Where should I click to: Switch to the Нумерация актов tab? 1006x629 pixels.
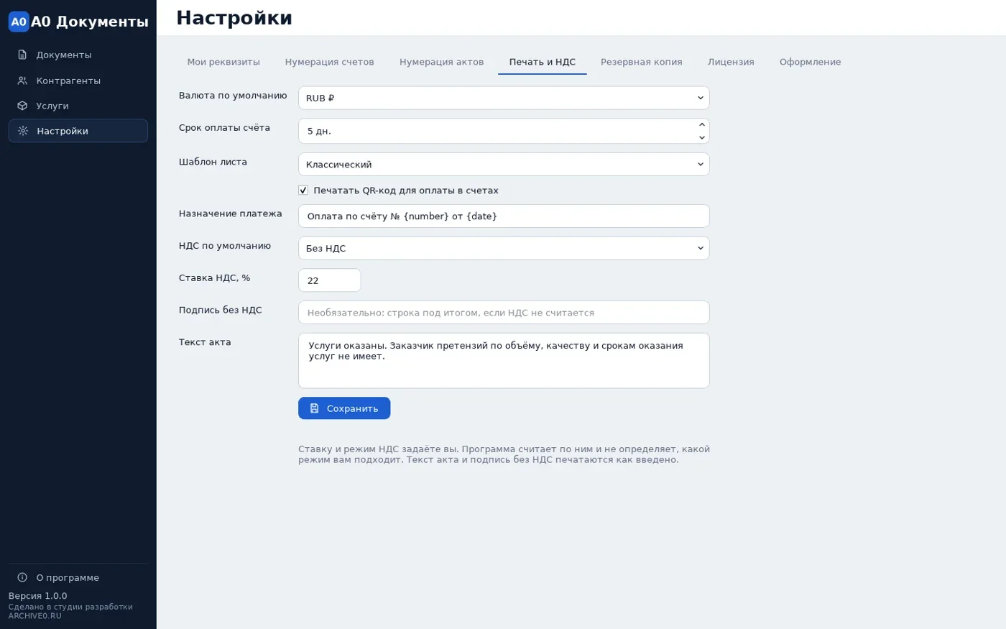coord(441,62)
